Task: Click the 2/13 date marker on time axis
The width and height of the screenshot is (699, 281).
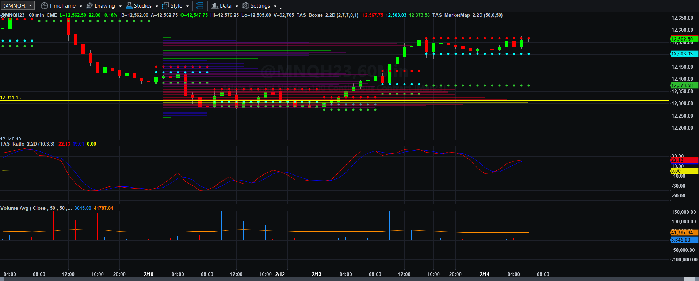Action: tap(316, 274)
